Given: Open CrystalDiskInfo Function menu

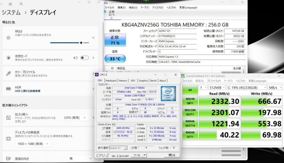Looking at the screenshot, I should click(x=133, y=7).
